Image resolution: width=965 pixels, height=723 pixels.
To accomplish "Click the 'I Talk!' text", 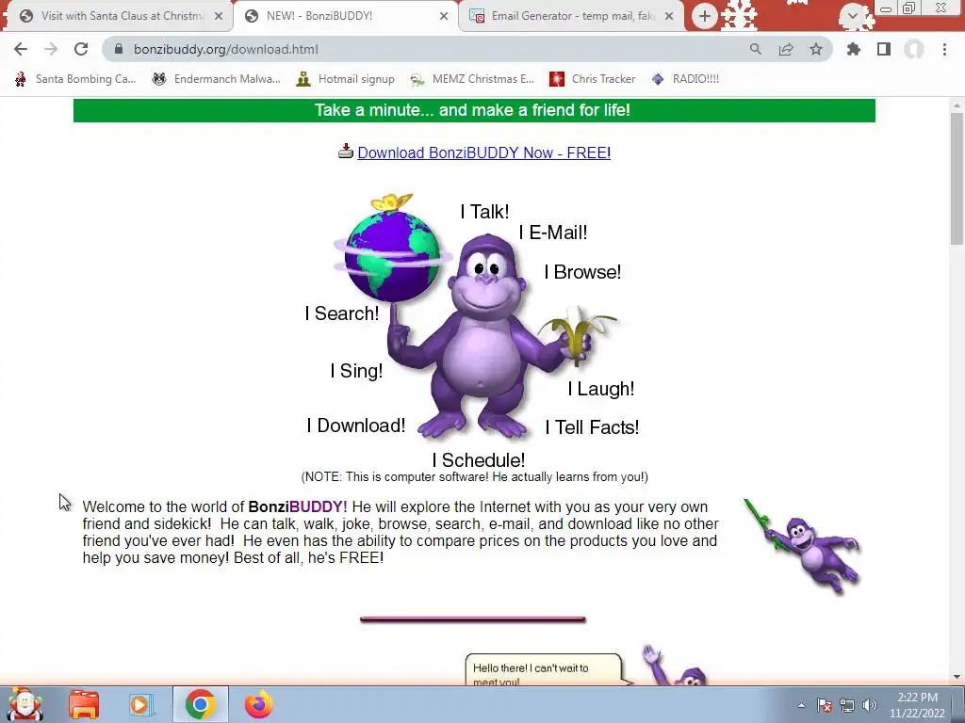I will pos(485,212).
